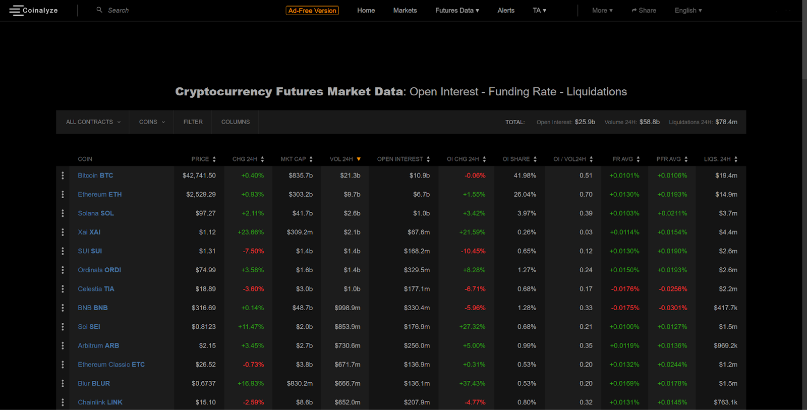This screenshot has height=410, width=807.
Task: Open the BNB BNB link
Action: coord(93,308)
